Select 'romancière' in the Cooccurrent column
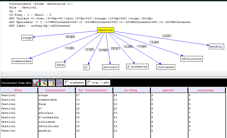This screenshot has height=138, width=227. pos(48,100)
